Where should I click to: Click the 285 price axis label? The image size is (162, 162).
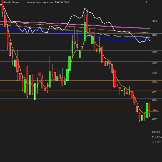(155, 82)
